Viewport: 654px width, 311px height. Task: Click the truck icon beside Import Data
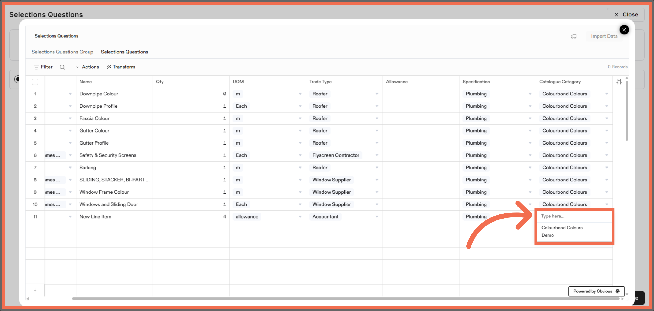tap(574, 36)
